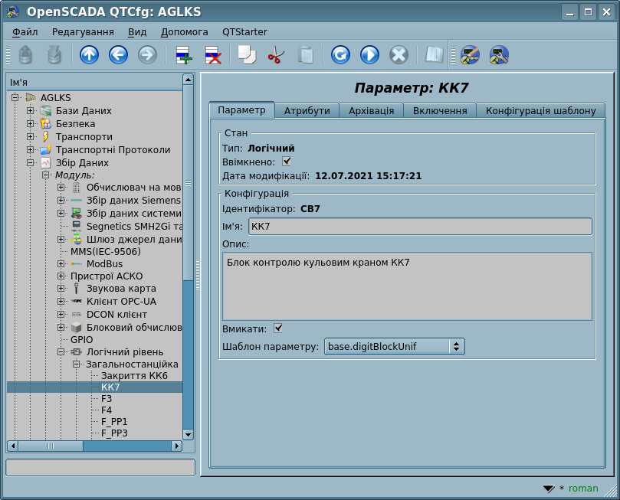
Task: Click the add item icon with green plus
Action: tap(183, 55)
